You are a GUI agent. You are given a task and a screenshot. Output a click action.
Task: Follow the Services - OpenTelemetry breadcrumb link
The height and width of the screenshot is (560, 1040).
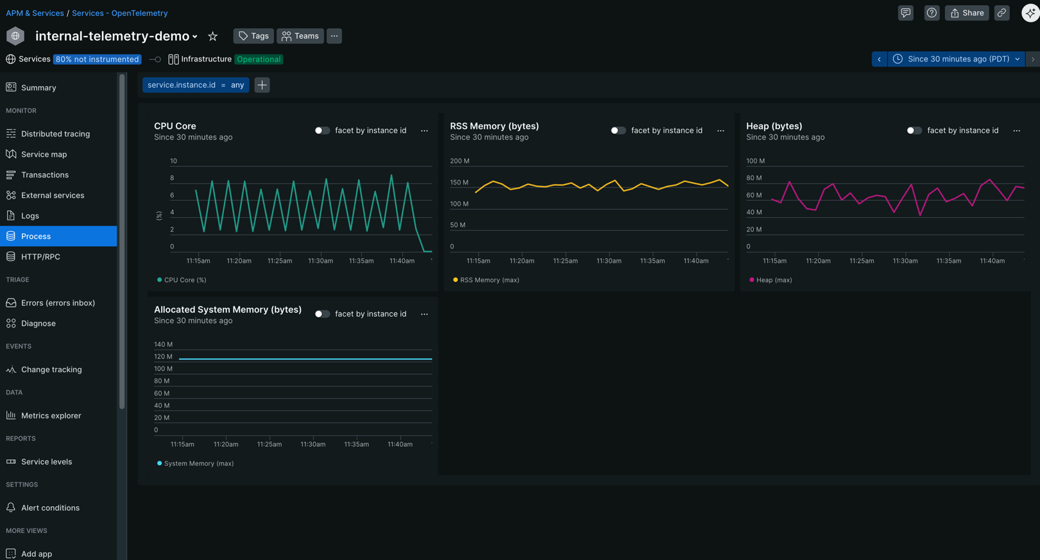[x=119, y=13]
